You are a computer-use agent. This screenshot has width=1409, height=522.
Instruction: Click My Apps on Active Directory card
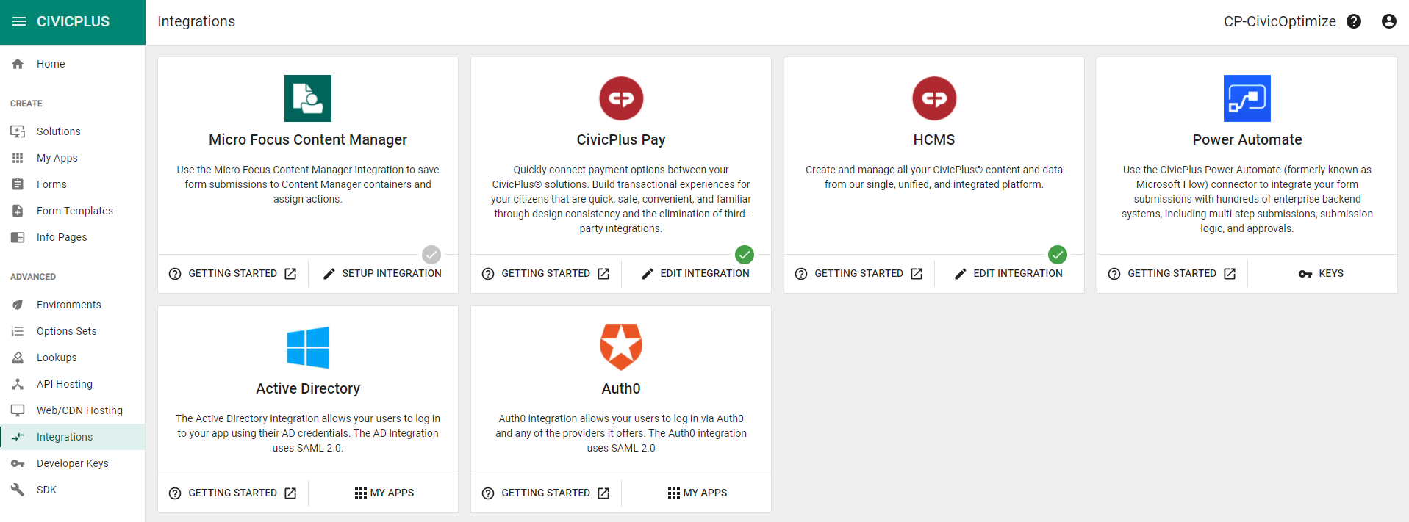tap(383, 493)
